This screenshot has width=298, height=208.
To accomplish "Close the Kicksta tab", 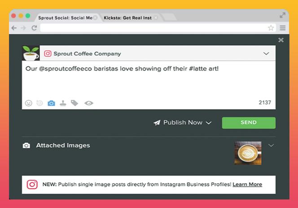I will pyautogui.click(x=156, y=17).
